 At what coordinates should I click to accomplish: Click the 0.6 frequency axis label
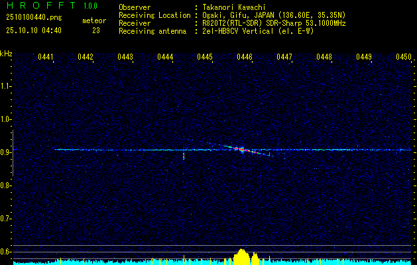(x=6, y=252)
